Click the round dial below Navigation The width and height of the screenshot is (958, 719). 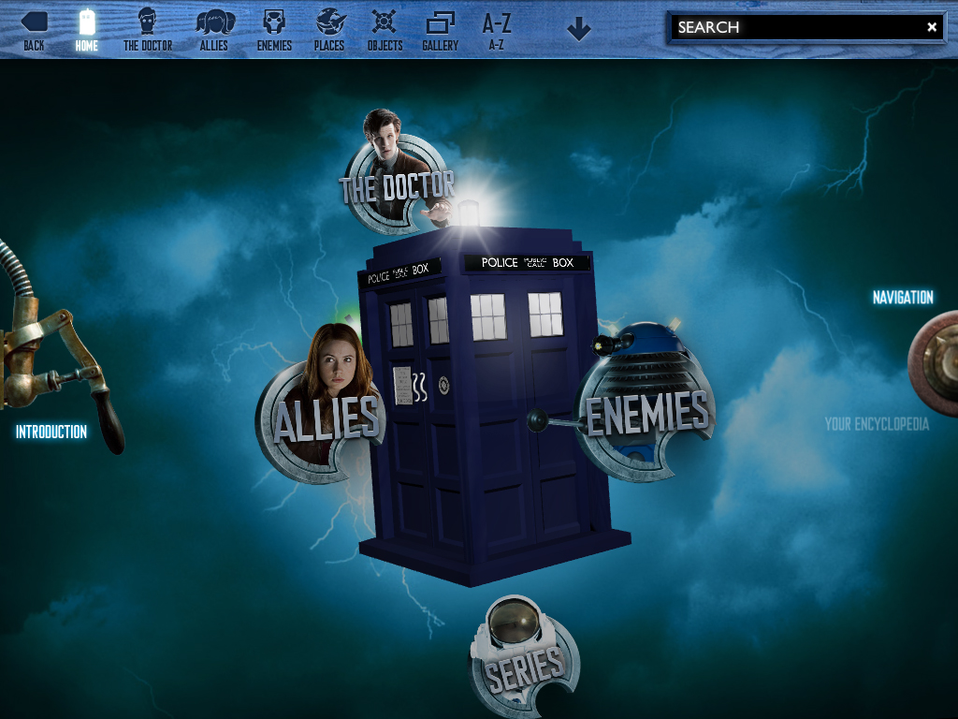(935, 364)
